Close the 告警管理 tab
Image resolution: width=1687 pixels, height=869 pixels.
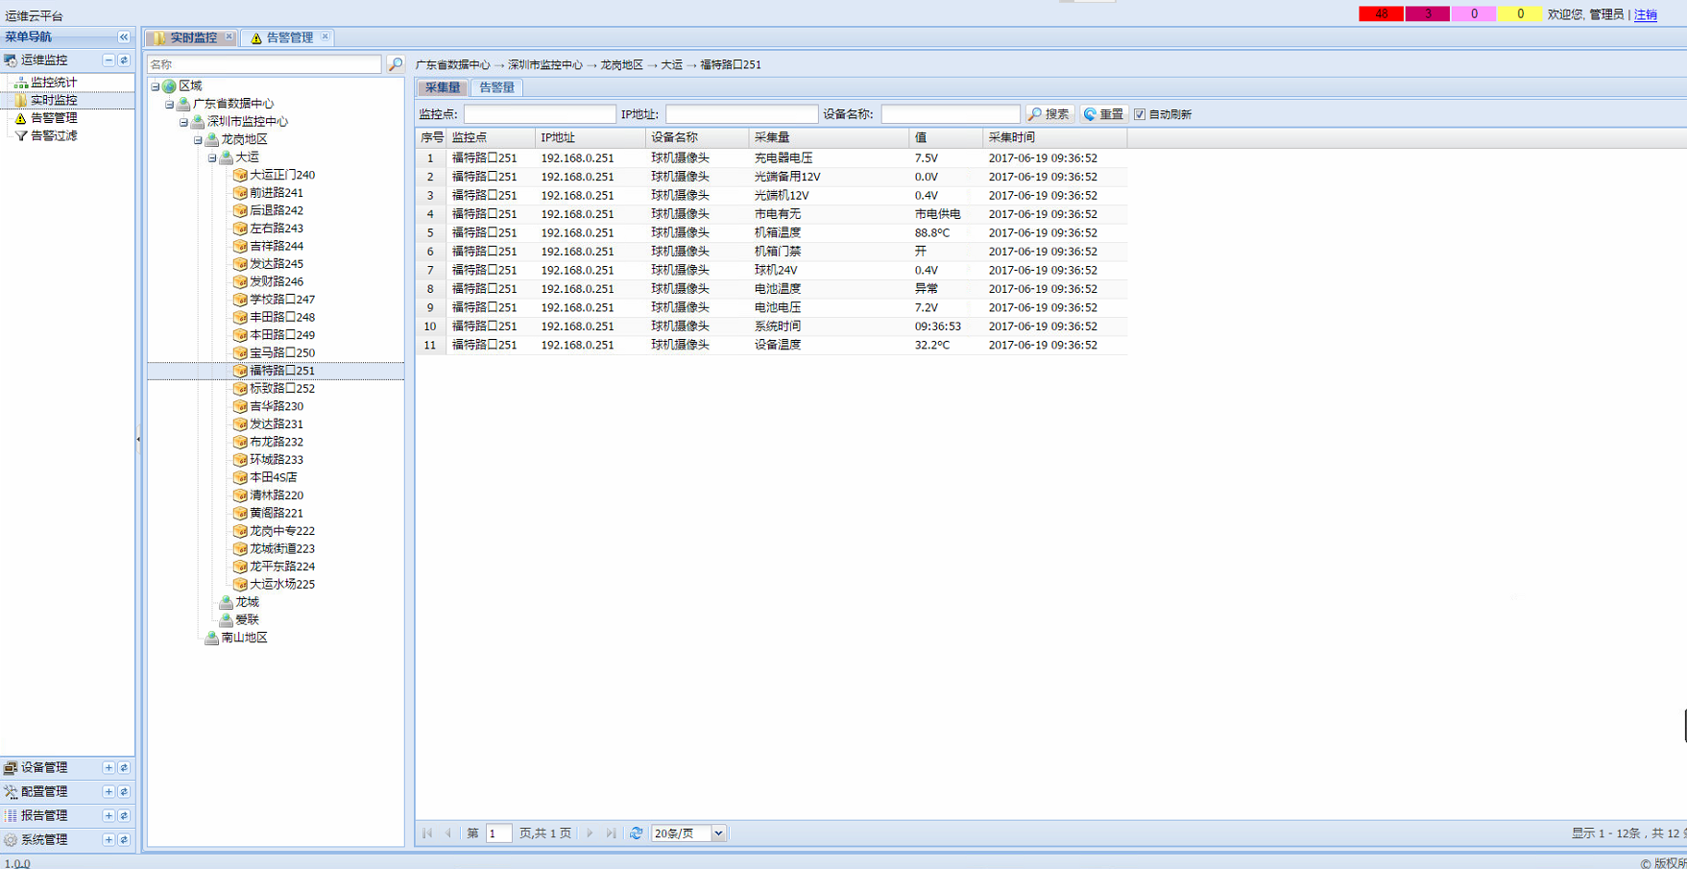[325, 36]
